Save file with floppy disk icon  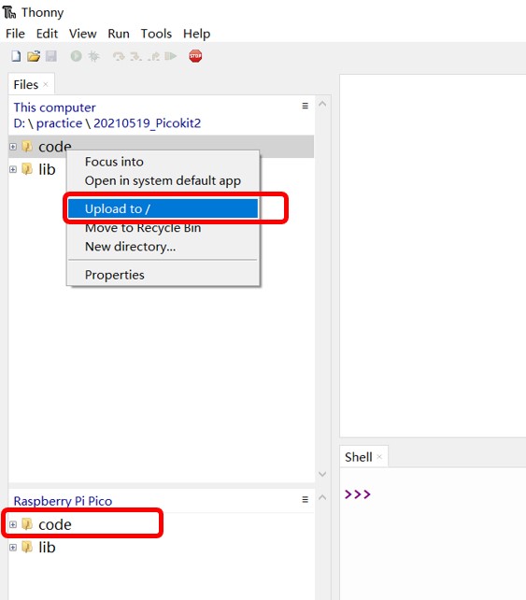[x=51, y=56]
